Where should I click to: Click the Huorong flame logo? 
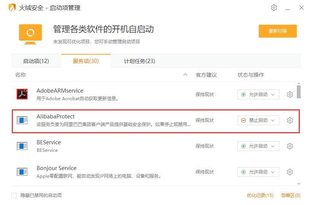[x=12, y=8]
